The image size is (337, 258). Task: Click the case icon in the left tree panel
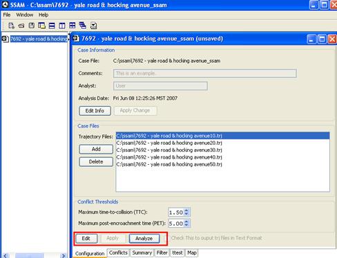pos(5,39)
